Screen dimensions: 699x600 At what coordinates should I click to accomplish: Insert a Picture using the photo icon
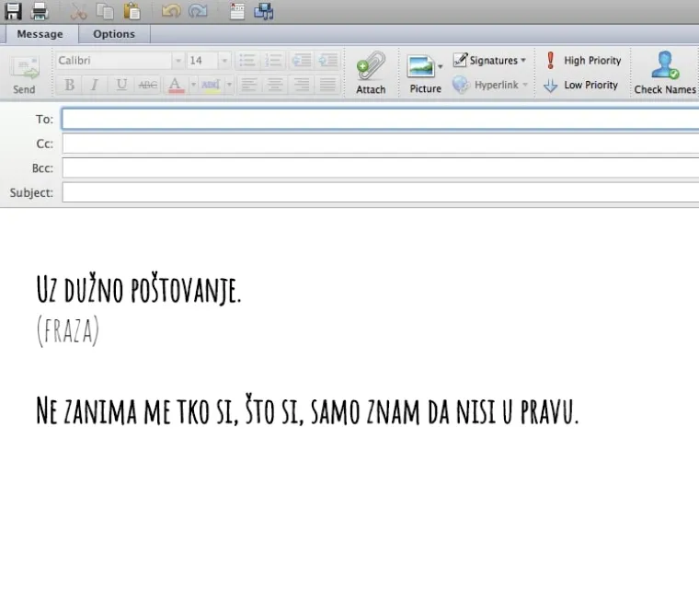[x=425, y=72]
